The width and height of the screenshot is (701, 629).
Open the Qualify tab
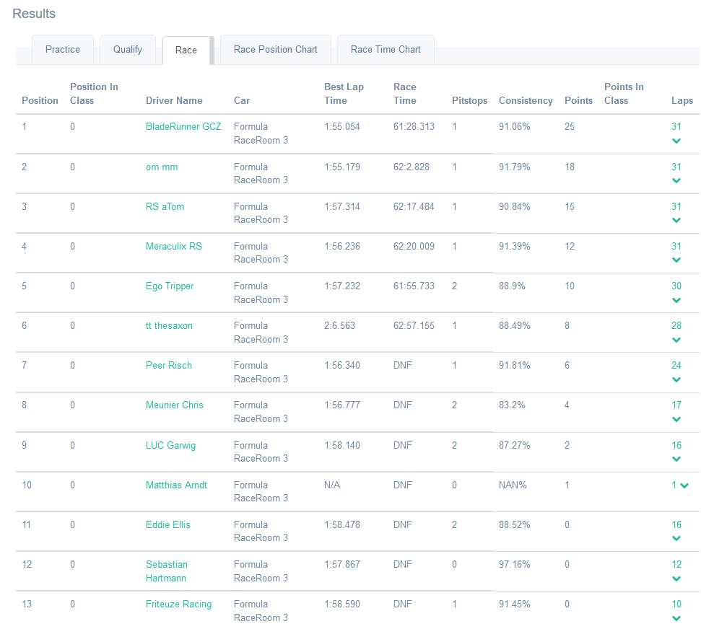pyautogui.click(x=128, y=50)
